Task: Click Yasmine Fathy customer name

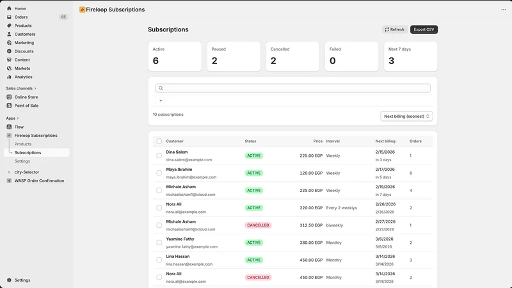Action: (x=180, y=239)
